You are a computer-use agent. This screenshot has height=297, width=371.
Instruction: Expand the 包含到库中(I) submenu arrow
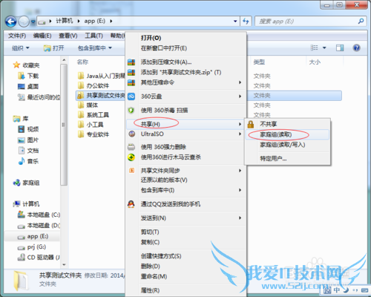[x=240, y=190]
